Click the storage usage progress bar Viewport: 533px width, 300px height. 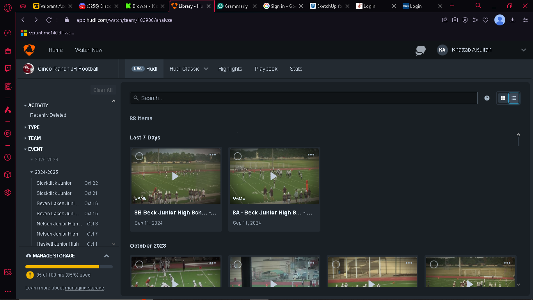69,267
